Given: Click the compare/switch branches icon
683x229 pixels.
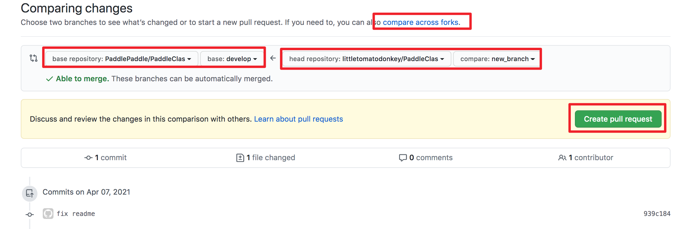Looking at the screenshot, I should click(x=34, y=58).
